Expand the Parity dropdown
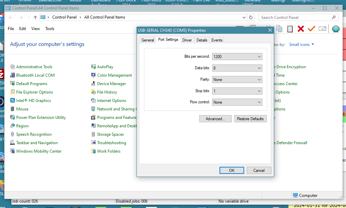Image resolution: width=346 pixels, height=208 pixels. [259, 80]
